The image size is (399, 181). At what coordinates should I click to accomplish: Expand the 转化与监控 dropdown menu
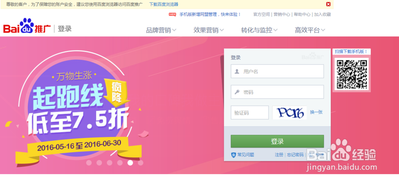pos(259,30)
